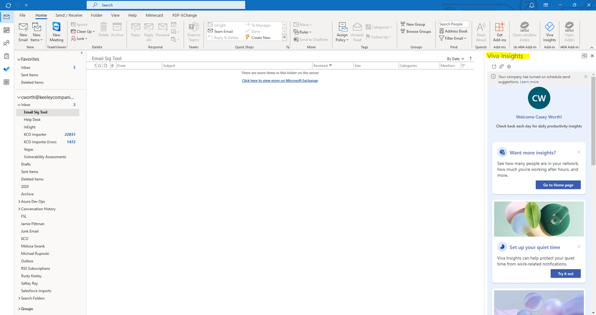
Task: Expand the Azure Dev Ops folder
Action: [19, 201]
